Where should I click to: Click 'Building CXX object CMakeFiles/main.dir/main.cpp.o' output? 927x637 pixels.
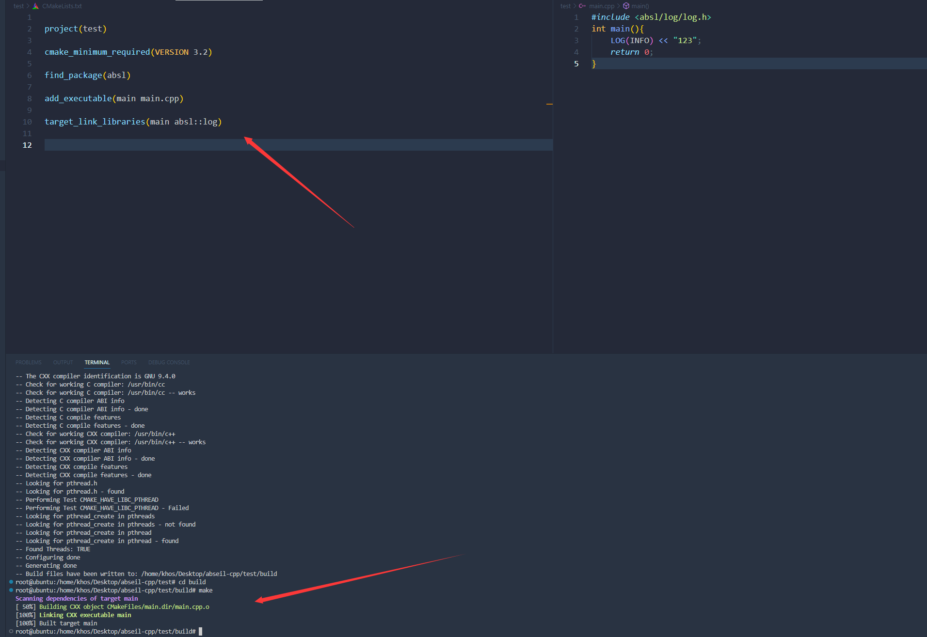[x=124, y=606]
